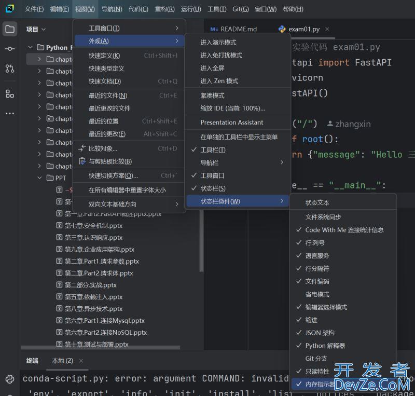
Task: Open the 文件(F) menu
Action: (x=34, y=9)
